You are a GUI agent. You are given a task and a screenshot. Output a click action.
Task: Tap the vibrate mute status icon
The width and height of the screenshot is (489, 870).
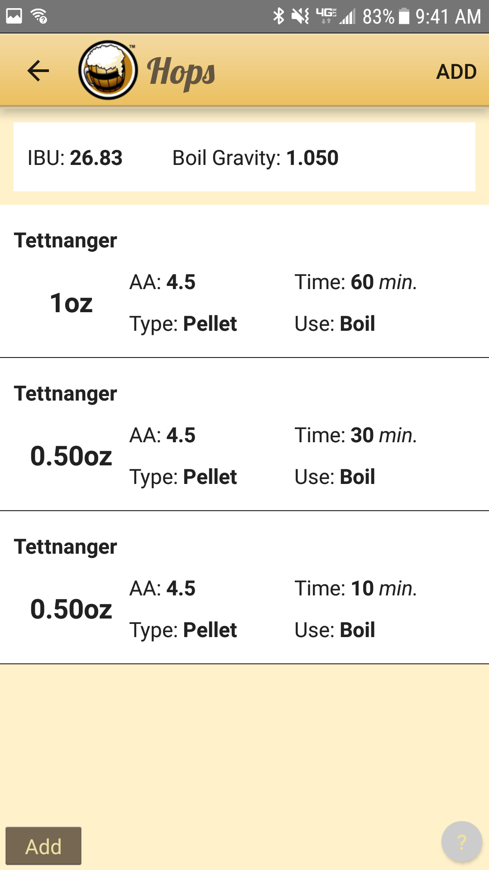pos(300,16)
